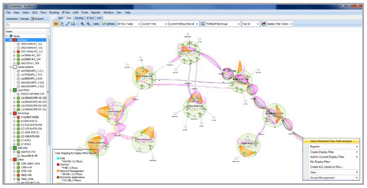
Task: Click the device tree vertical scrollbar
Action: (x=49, y=91)
